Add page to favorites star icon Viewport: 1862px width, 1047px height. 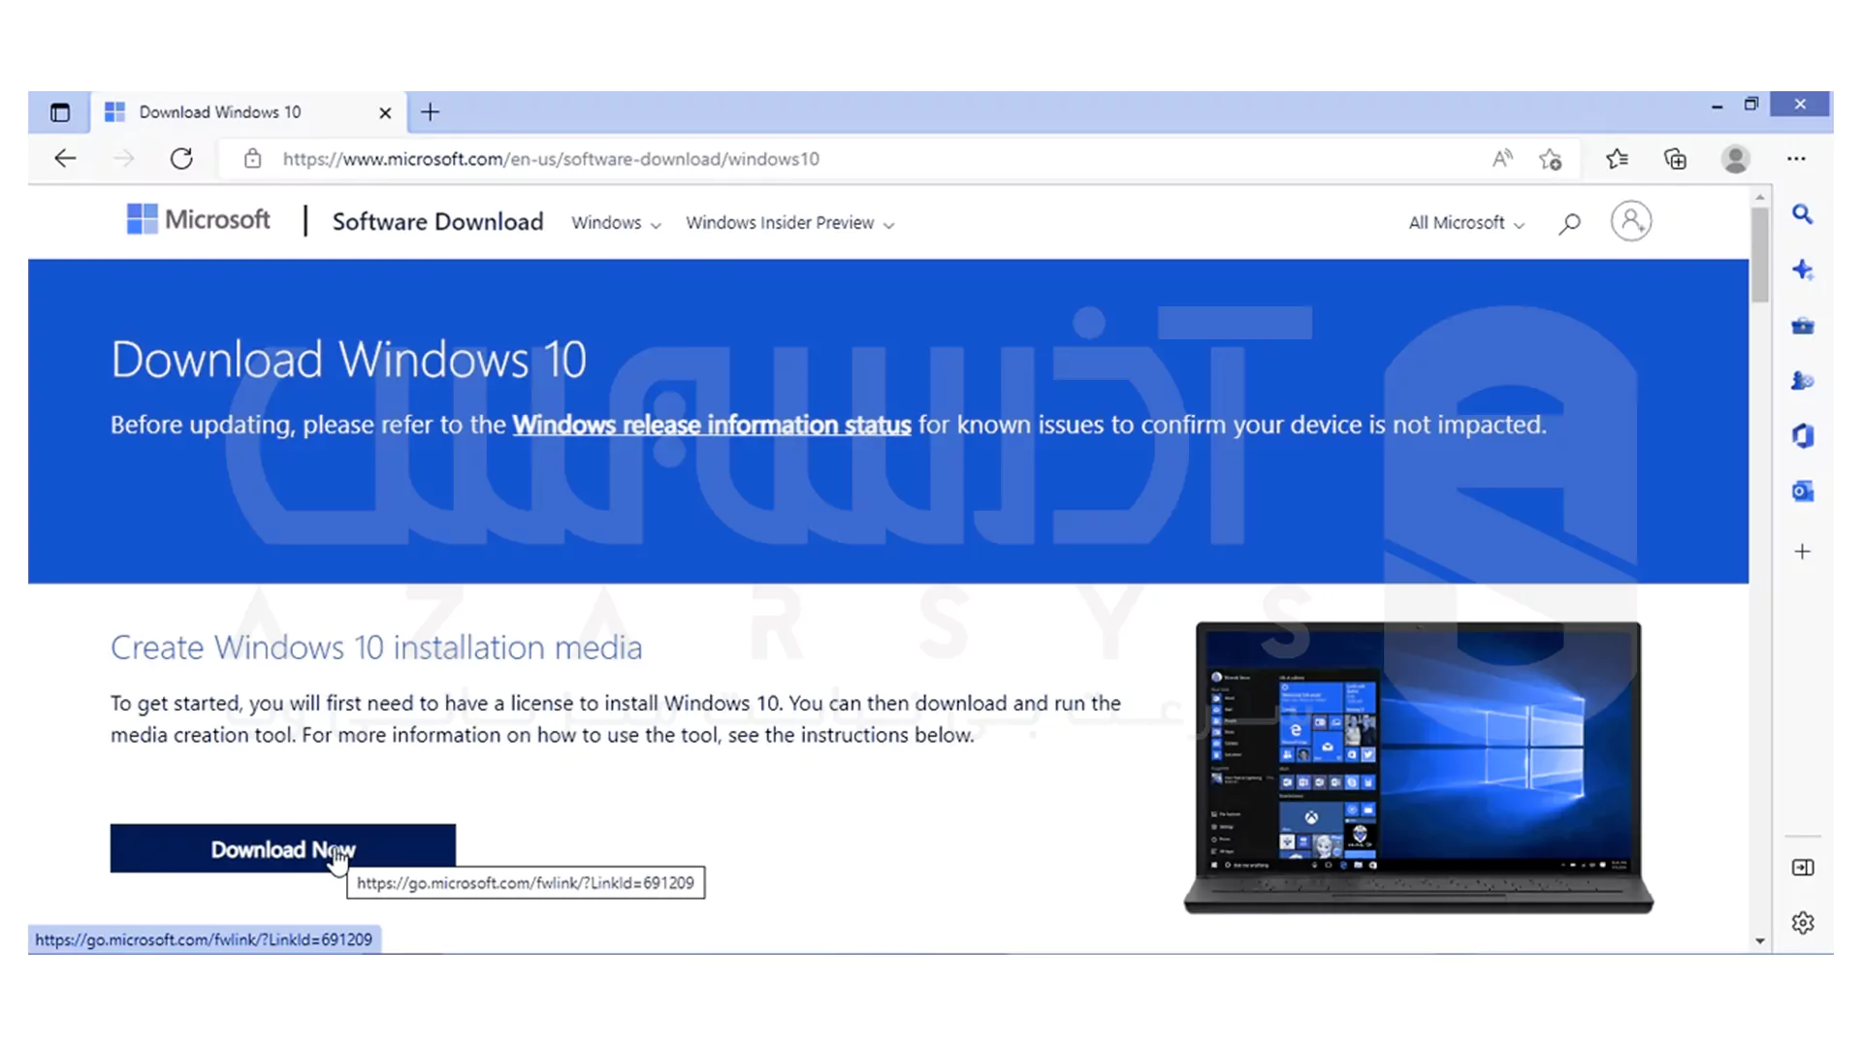pyautogui.click(x=1551, y=159)
